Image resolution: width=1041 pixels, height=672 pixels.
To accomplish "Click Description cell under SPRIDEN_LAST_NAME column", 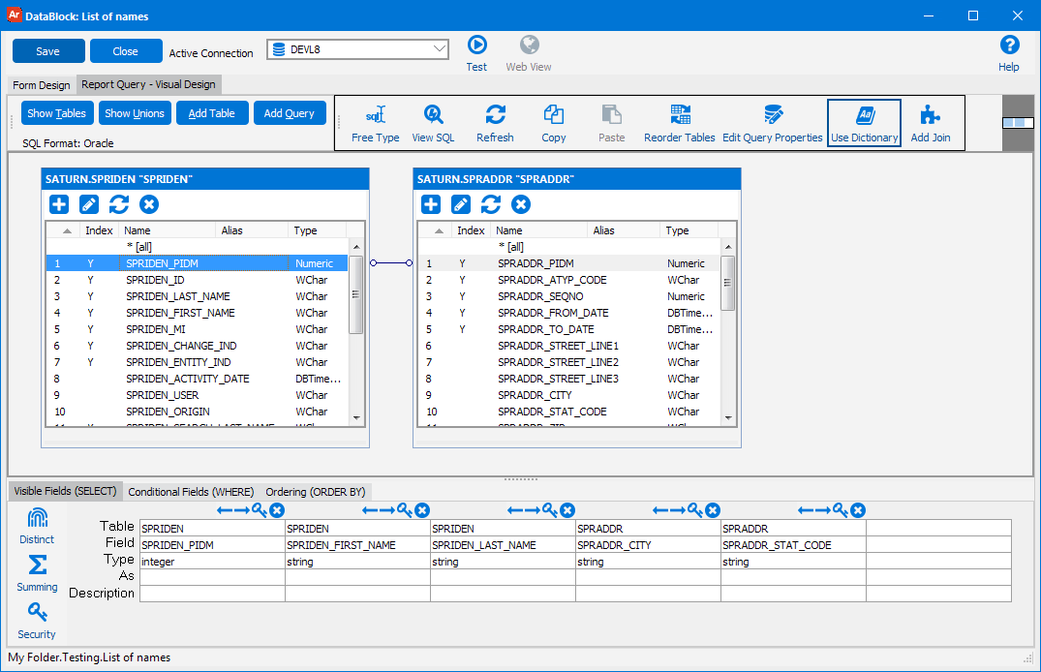I will [503, 594].
